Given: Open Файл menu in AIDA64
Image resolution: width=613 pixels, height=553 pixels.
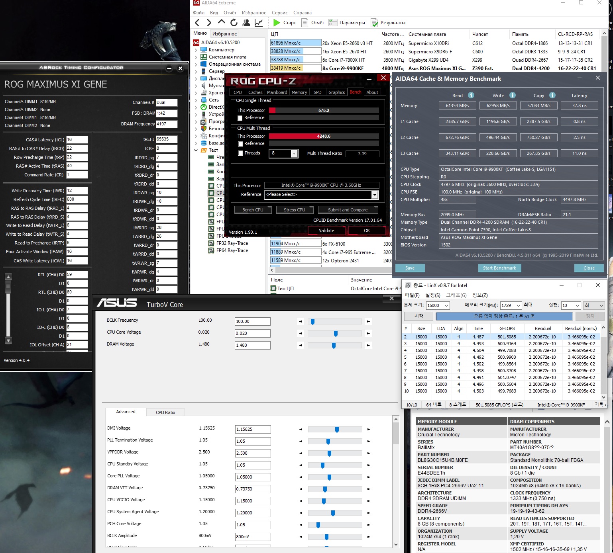Looking at the screenshot, I should click(198, 13).
